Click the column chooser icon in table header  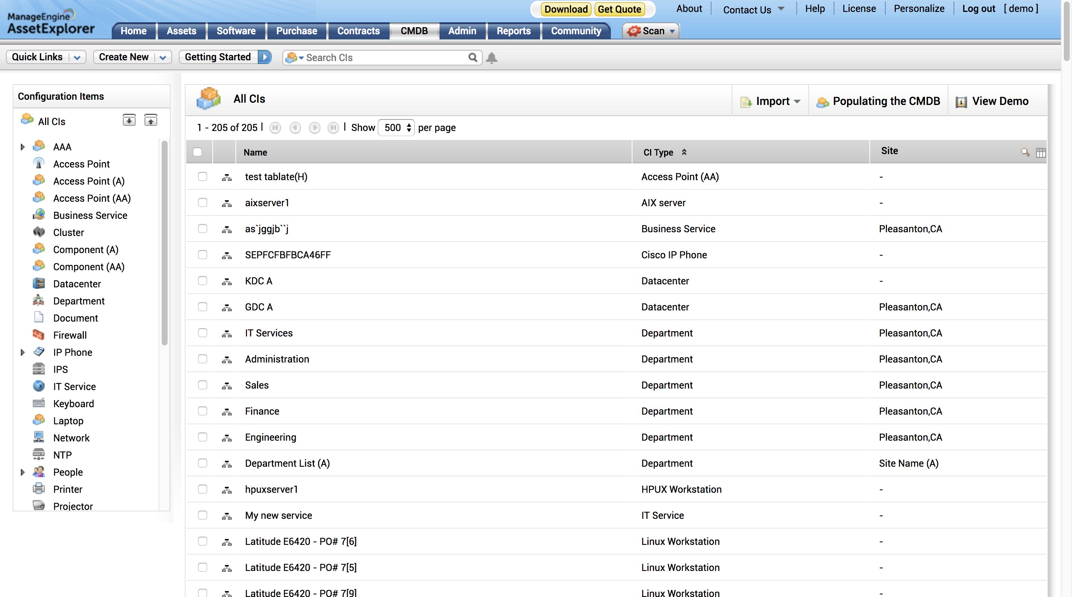[x=1040, y=153]
